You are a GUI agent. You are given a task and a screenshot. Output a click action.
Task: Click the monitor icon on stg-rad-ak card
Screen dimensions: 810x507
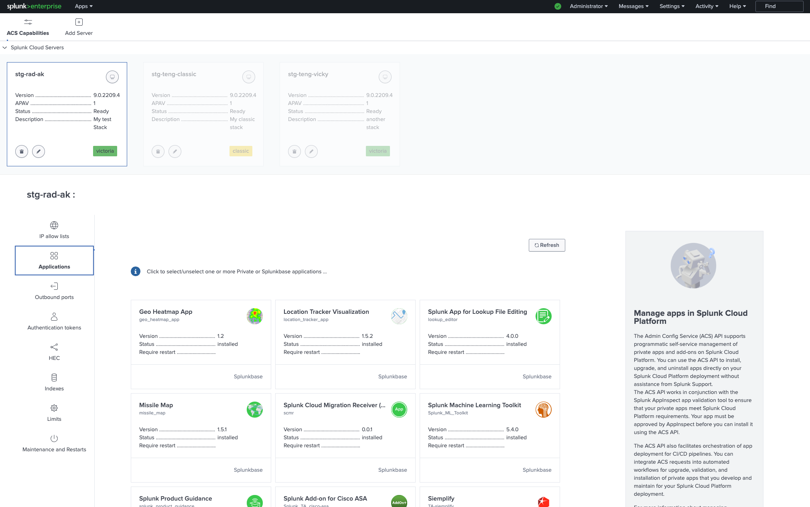[x=112, y=77]
